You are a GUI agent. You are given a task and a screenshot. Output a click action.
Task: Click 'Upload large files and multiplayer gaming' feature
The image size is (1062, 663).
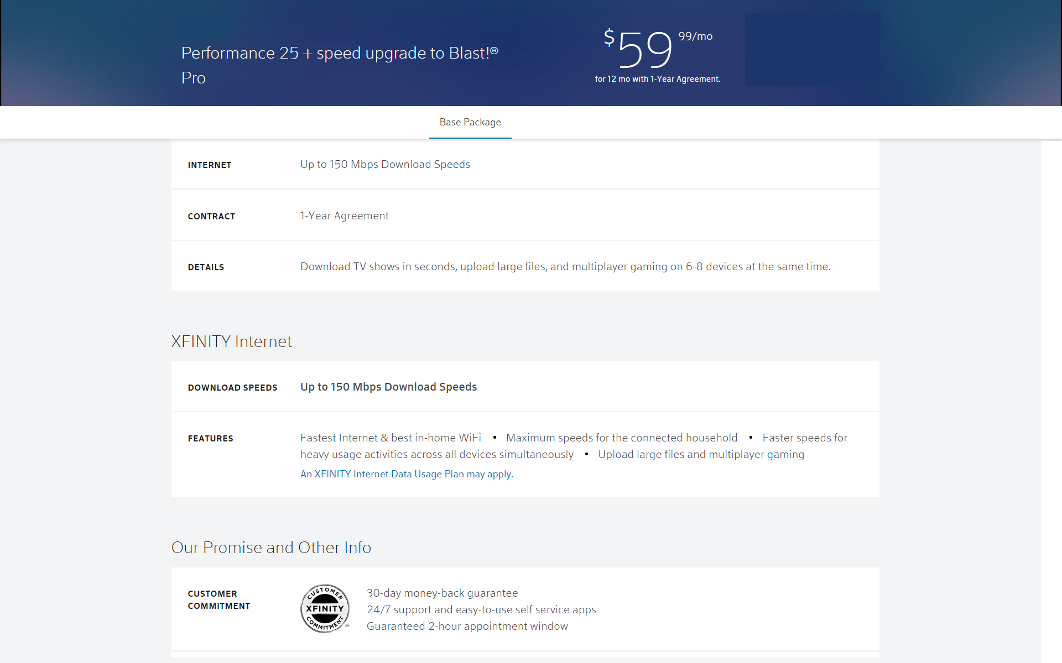point(701,455)
